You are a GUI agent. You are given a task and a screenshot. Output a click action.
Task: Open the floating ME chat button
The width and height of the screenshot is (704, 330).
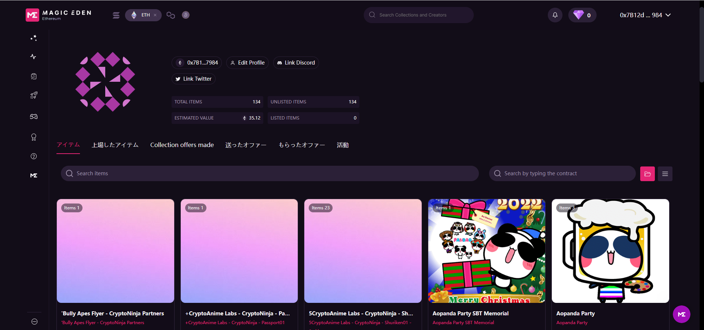(682, 314)
